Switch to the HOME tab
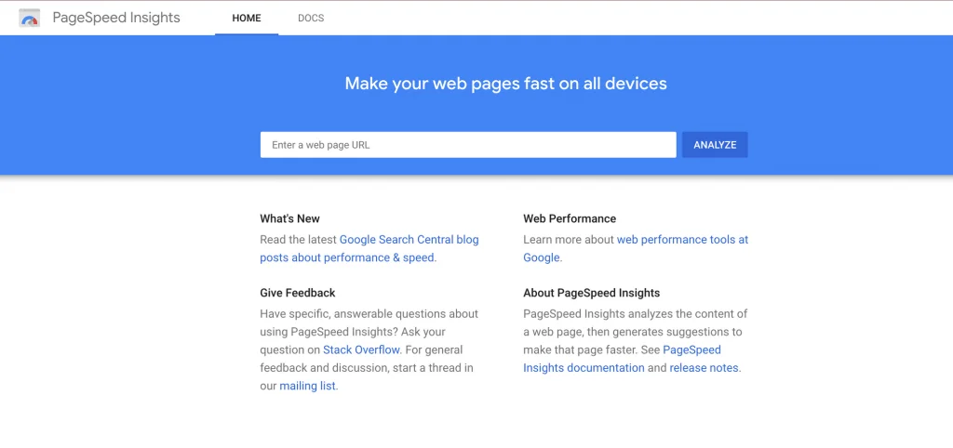This screenshot has width=953, height=448. [246, 19]
